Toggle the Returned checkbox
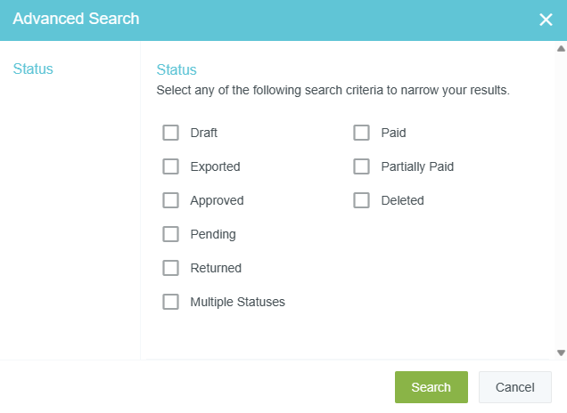 point(170,268)
